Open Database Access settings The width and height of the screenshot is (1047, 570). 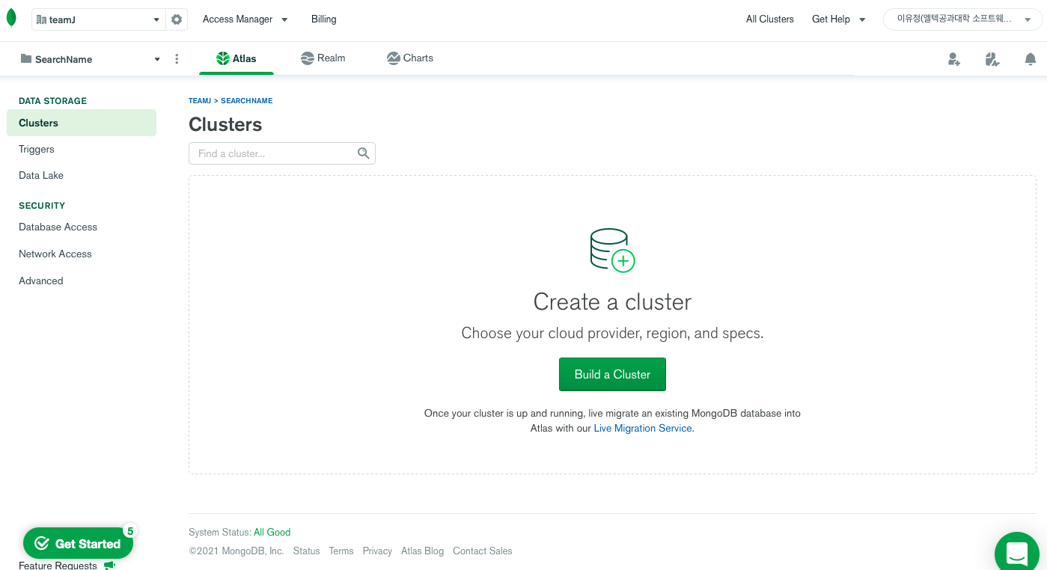tap(58, 227)
